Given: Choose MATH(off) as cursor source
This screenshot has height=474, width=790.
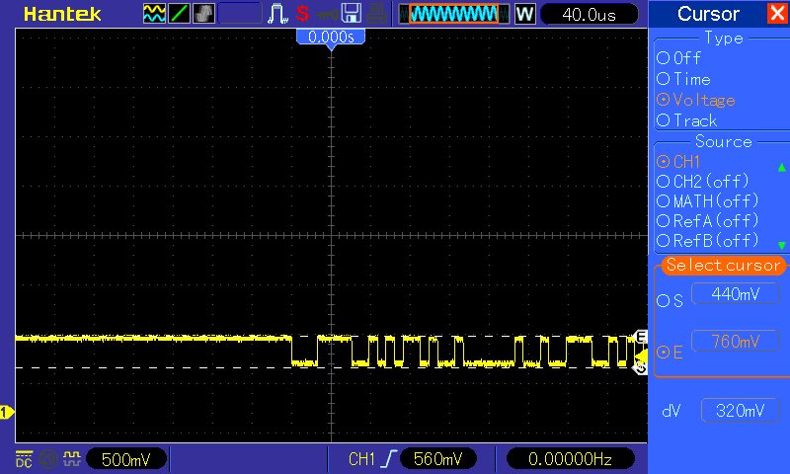Looking at the screenshot, I should (x=707, y=201).
